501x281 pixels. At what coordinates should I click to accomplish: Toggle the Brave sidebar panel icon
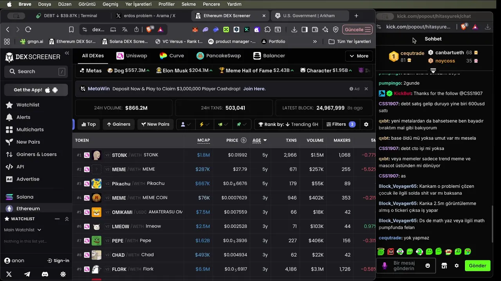coord(305,30)
